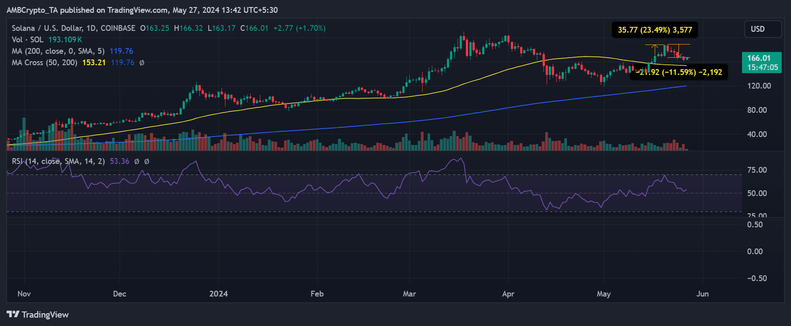Click the Mar label on time axis
The height and width of the screenshot is (326, 791).
[409, 294]
